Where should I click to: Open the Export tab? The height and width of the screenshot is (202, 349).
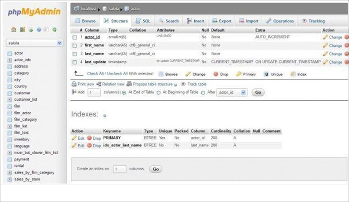[222, 21]
